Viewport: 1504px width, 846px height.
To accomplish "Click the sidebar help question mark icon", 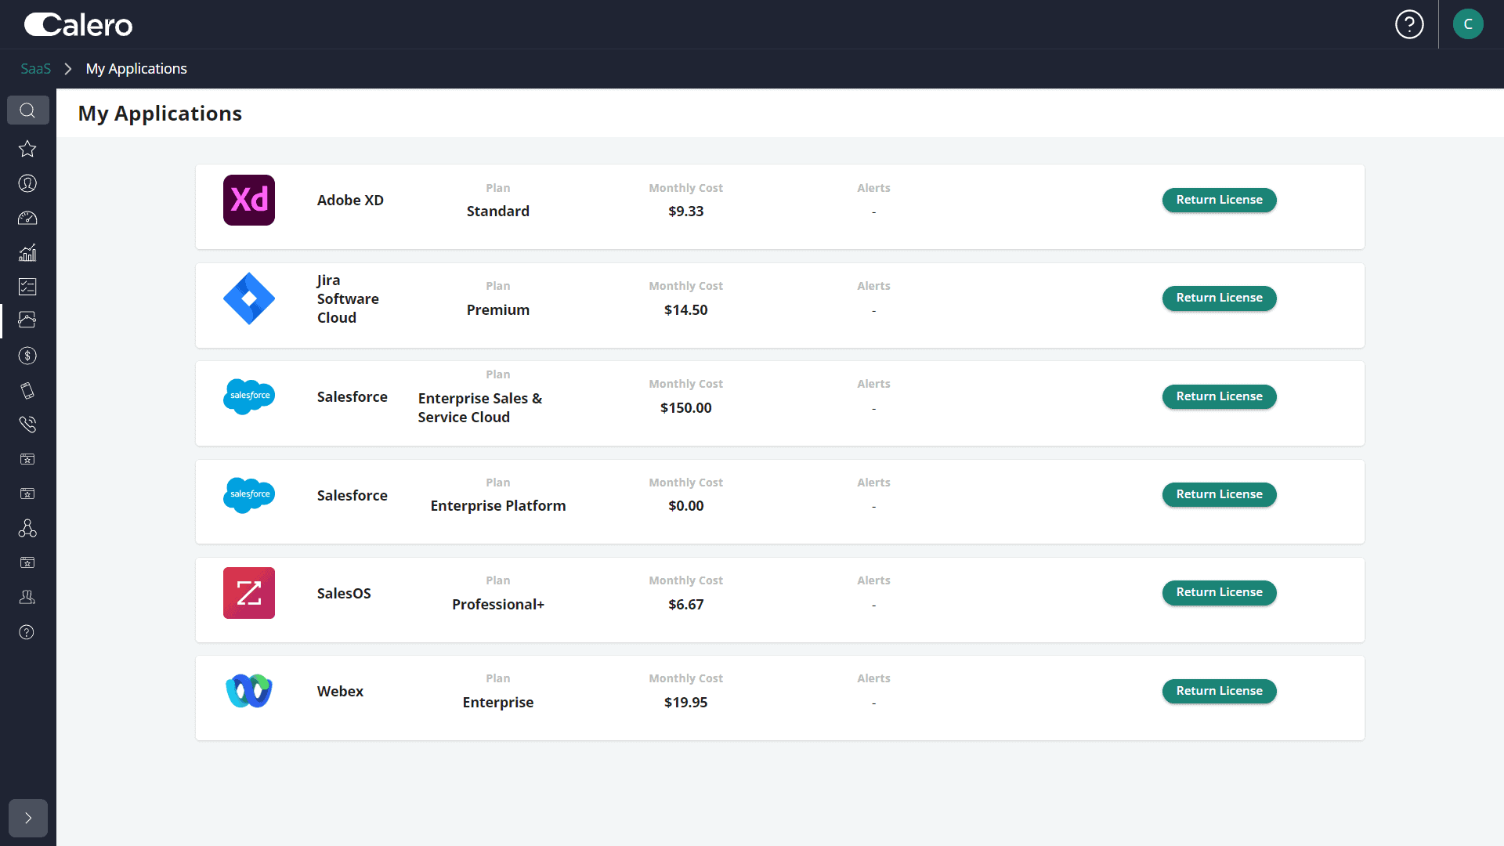I will [x=27, y=631].
